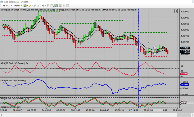Expand the cursor type dropdown arrow
The width and height of the screenshot is (194, 117).
[45, 6]
